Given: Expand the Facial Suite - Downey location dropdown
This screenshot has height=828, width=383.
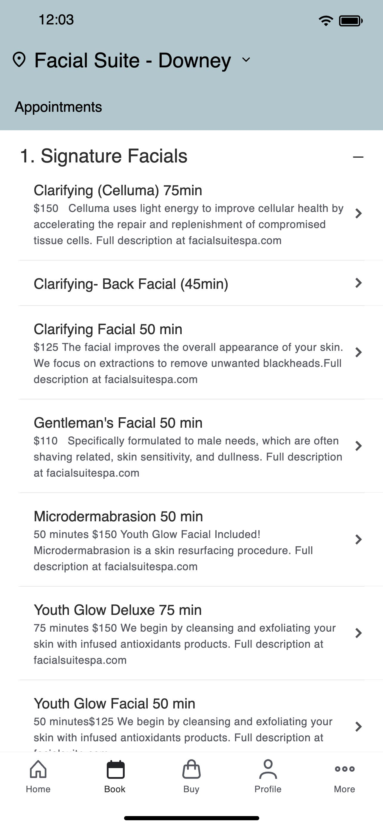Looking at the screenshot, I should click(x=246, y=60).
